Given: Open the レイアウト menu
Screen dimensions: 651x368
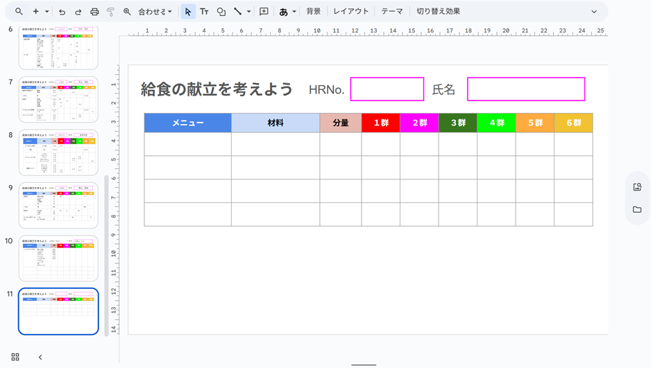Looking at the screenshot, I should pos(351,12).
